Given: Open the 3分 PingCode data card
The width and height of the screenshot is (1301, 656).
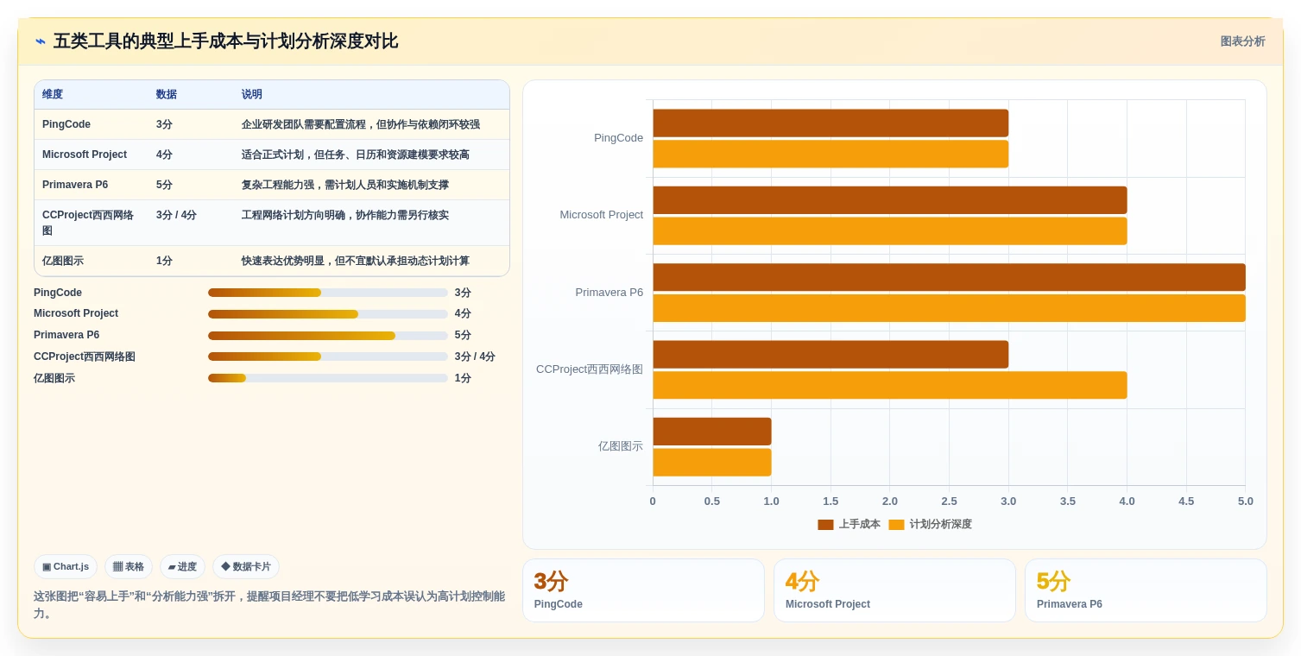Looking at the screenshot, I should [643, 590].
